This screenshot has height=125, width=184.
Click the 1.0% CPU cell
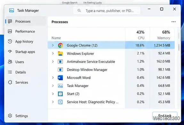140,70
